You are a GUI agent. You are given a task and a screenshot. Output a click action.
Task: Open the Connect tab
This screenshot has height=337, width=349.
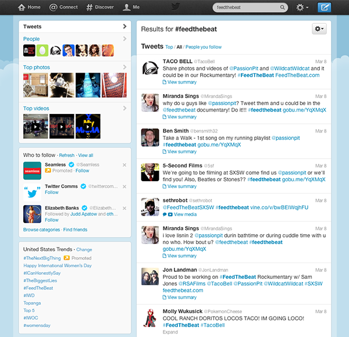(x=63, y=8)
